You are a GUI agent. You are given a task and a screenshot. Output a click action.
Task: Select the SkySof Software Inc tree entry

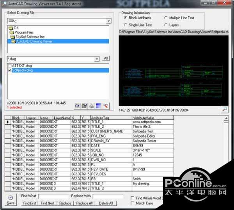click(30, 37)
